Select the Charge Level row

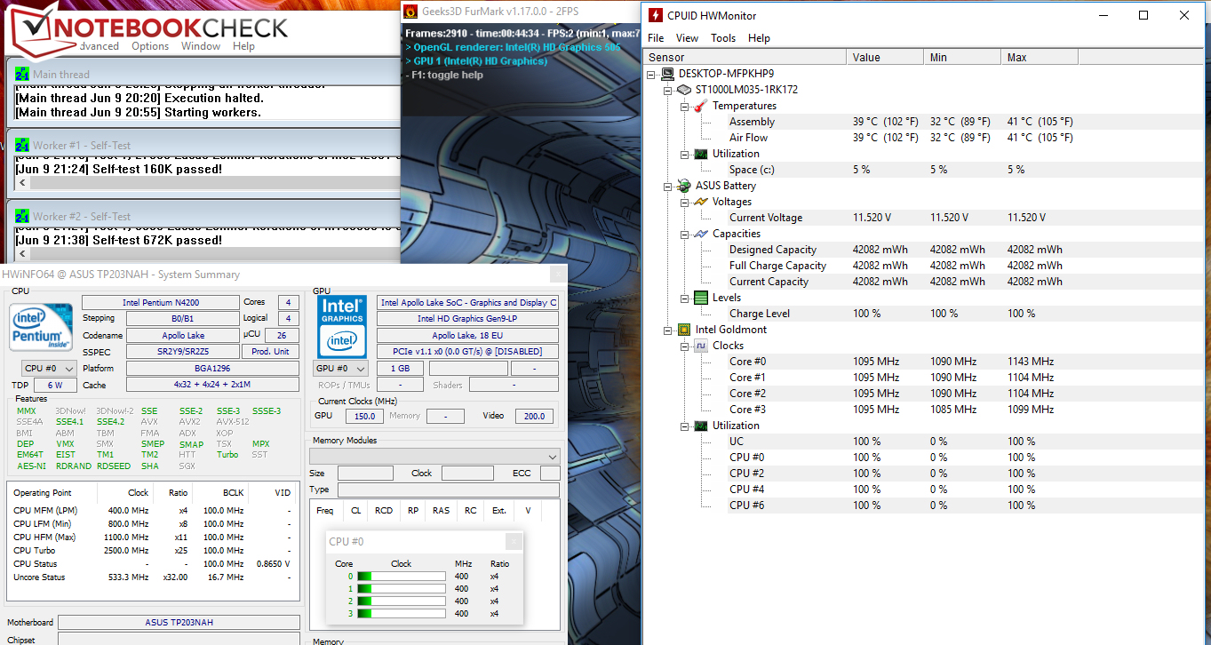924,314
